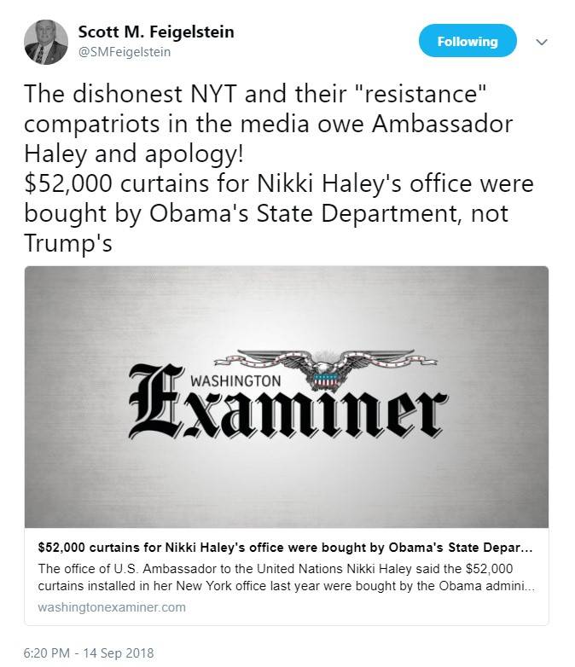Toggle the blue Following button
Viewport: 575px width, 667px height.
click(468, 41)
